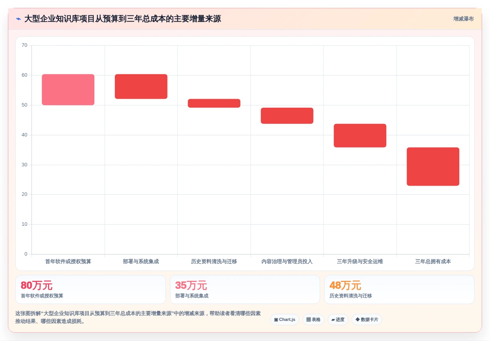
Task: Open the 48万元 data card
Action: pyautogui.click(x=399, y=289)
